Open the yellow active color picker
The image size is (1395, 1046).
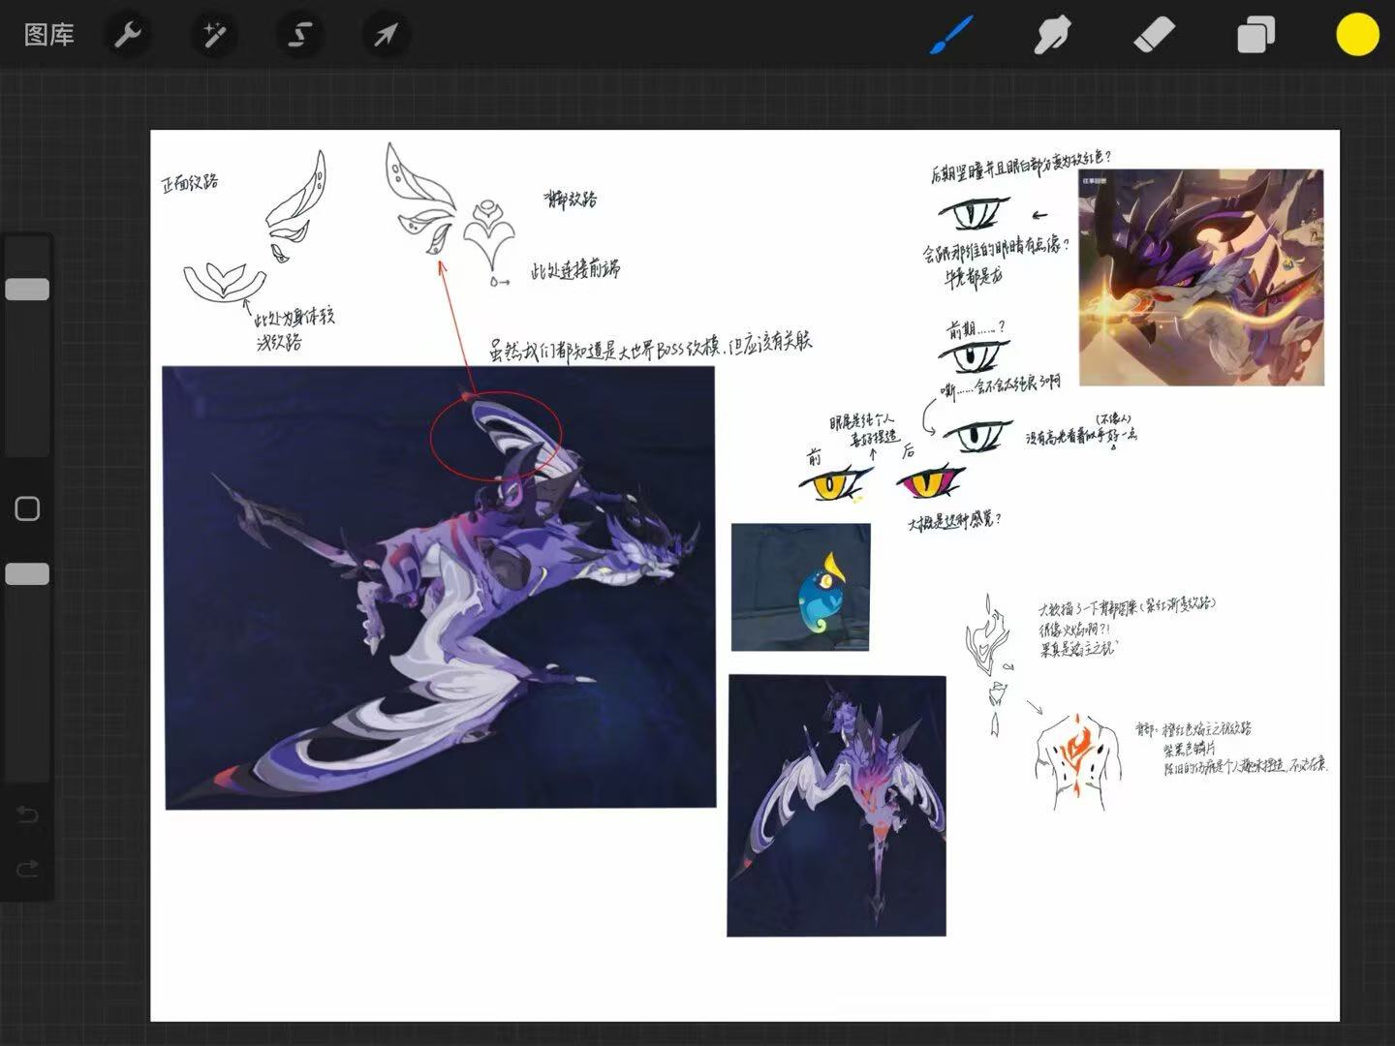1357,36
